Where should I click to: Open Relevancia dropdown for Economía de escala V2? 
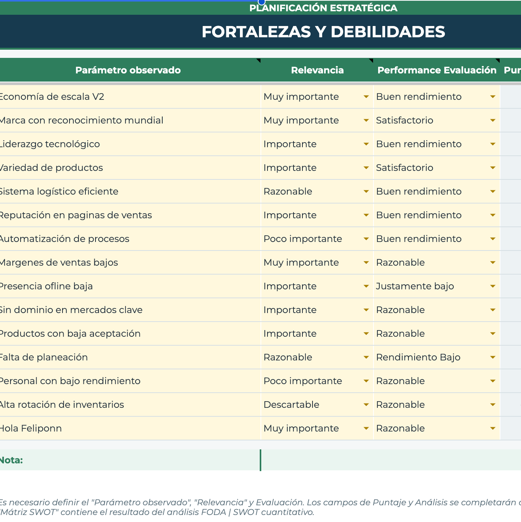click(x=366, y=97)
